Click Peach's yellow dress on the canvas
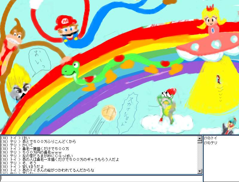This screenshot has height=182, width=239. point(218,90)
